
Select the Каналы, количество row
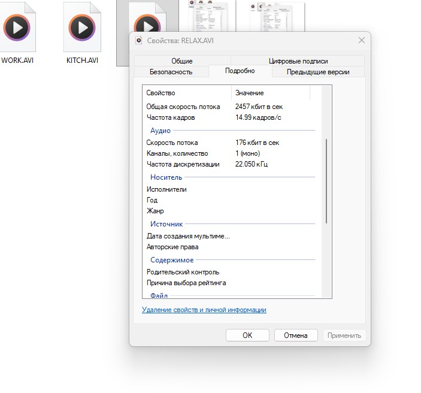232,153
